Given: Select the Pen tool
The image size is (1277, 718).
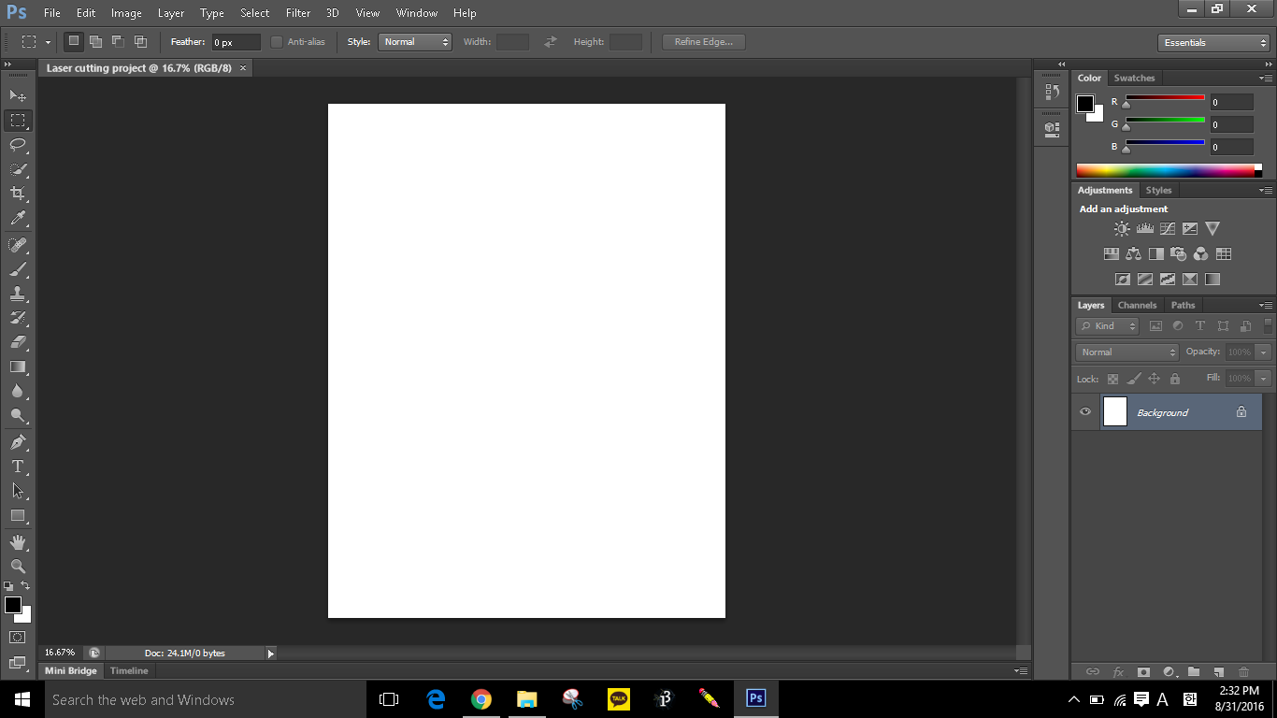Looking at the screenshot, I should pyautogui.click(x=18, y=442).
